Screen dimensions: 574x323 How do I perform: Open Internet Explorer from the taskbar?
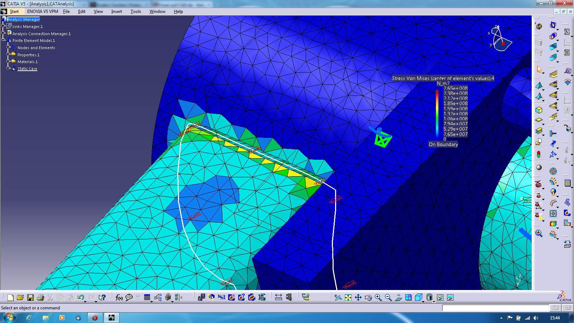pos(29,318)
